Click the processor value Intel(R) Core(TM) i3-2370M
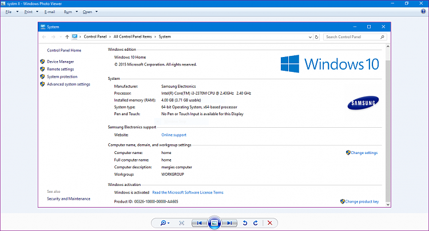The width and height of the screenshot is (429, 231). [206, 94]
